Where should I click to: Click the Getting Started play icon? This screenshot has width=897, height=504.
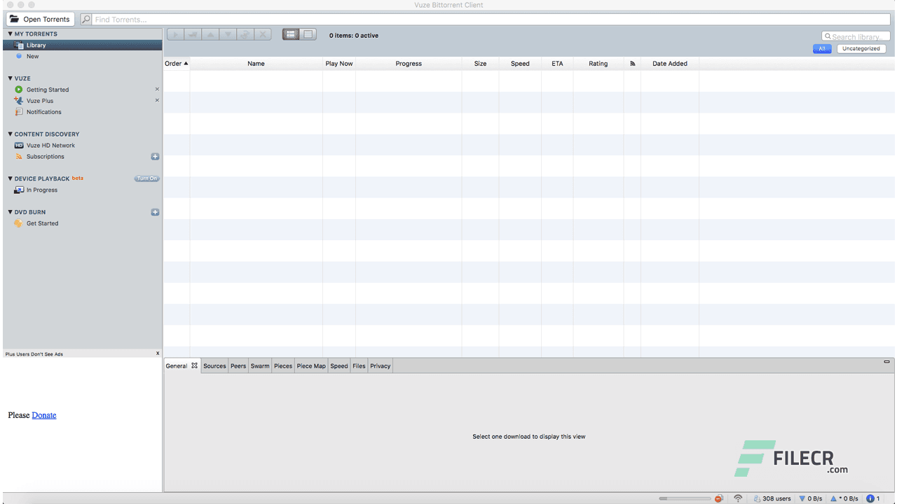(19, 89)
